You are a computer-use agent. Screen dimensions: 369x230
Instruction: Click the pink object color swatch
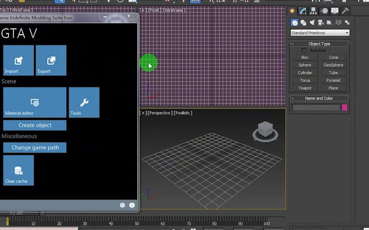(x=344, y=107)
